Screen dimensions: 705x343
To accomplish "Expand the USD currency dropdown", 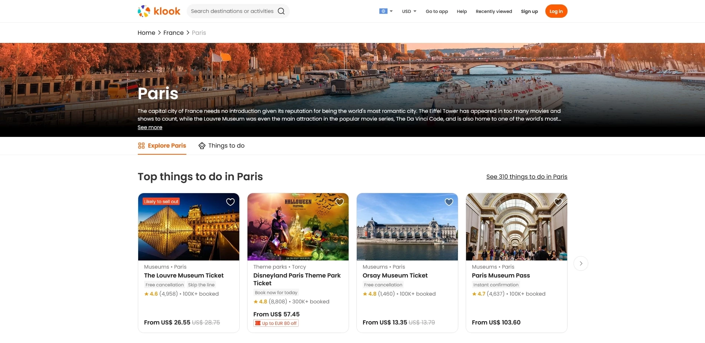I will [409, 11].
